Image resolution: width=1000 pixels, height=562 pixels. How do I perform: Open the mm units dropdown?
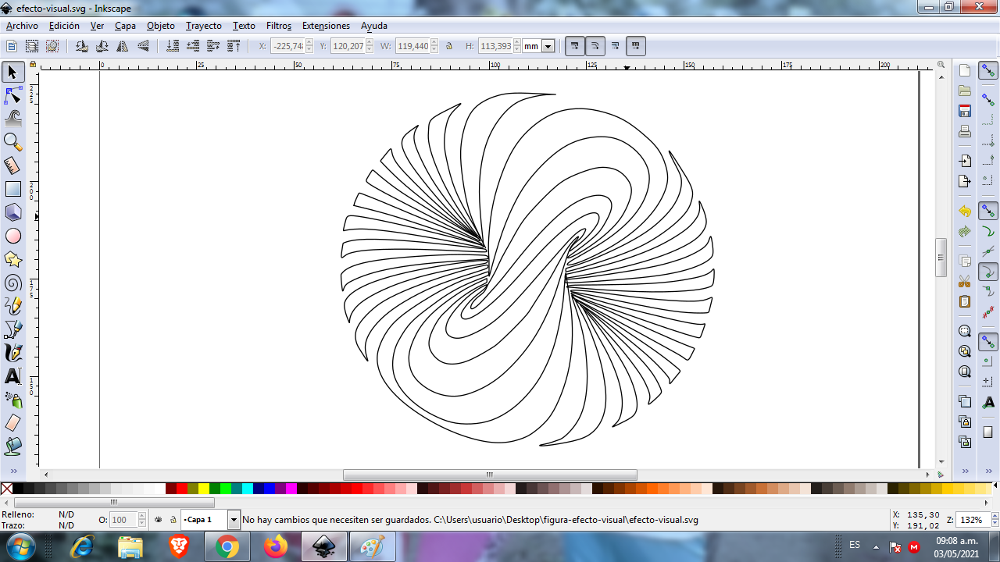[548, 46]
